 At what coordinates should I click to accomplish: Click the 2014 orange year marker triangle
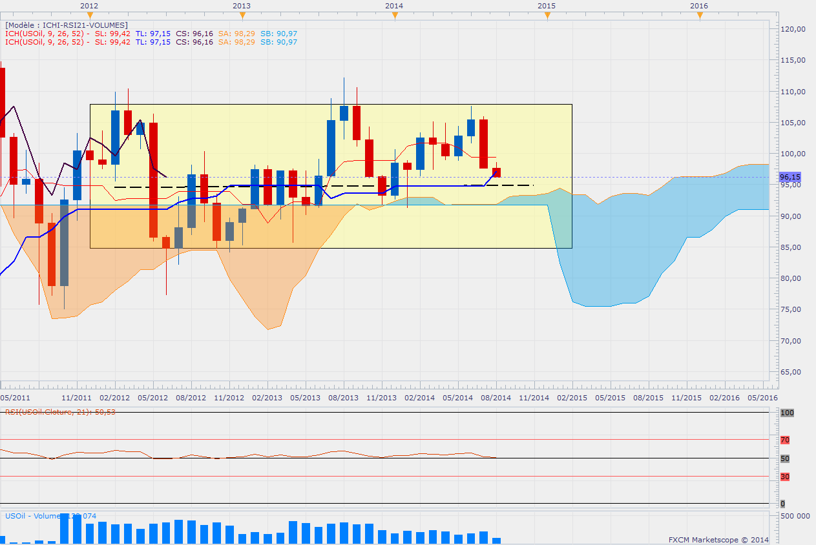pos(394,15)
